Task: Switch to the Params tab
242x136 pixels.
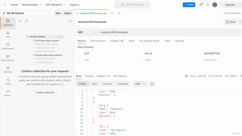Action: tap(82, 41)
